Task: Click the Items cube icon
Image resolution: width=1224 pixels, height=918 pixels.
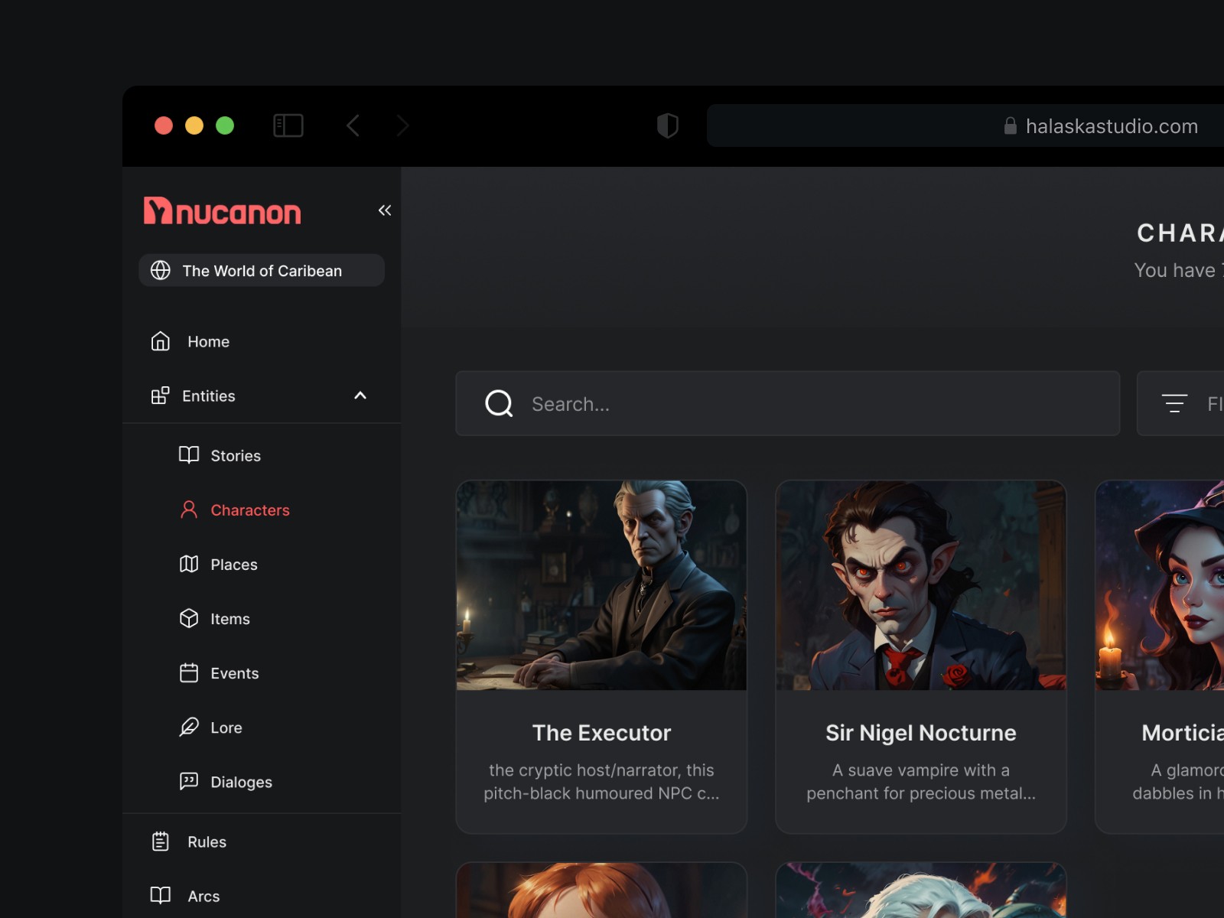Action: point(189,618)
